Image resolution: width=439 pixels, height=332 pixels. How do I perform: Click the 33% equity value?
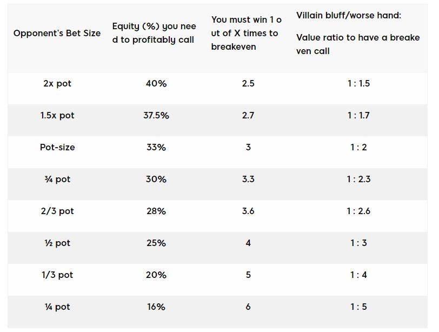pyautogui.click(x=156, y=147)
